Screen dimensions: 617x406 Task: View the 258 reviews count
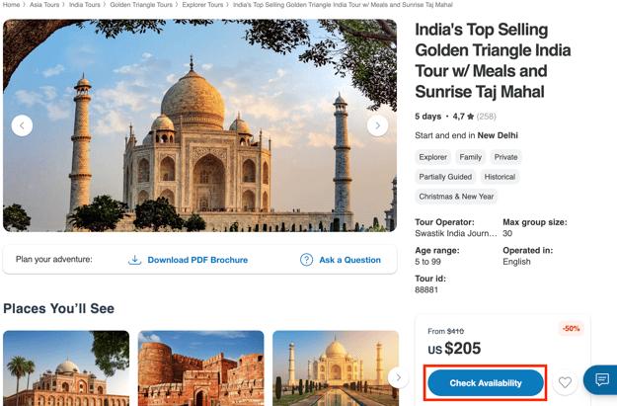pyautogui.click(x=487, y=117)
